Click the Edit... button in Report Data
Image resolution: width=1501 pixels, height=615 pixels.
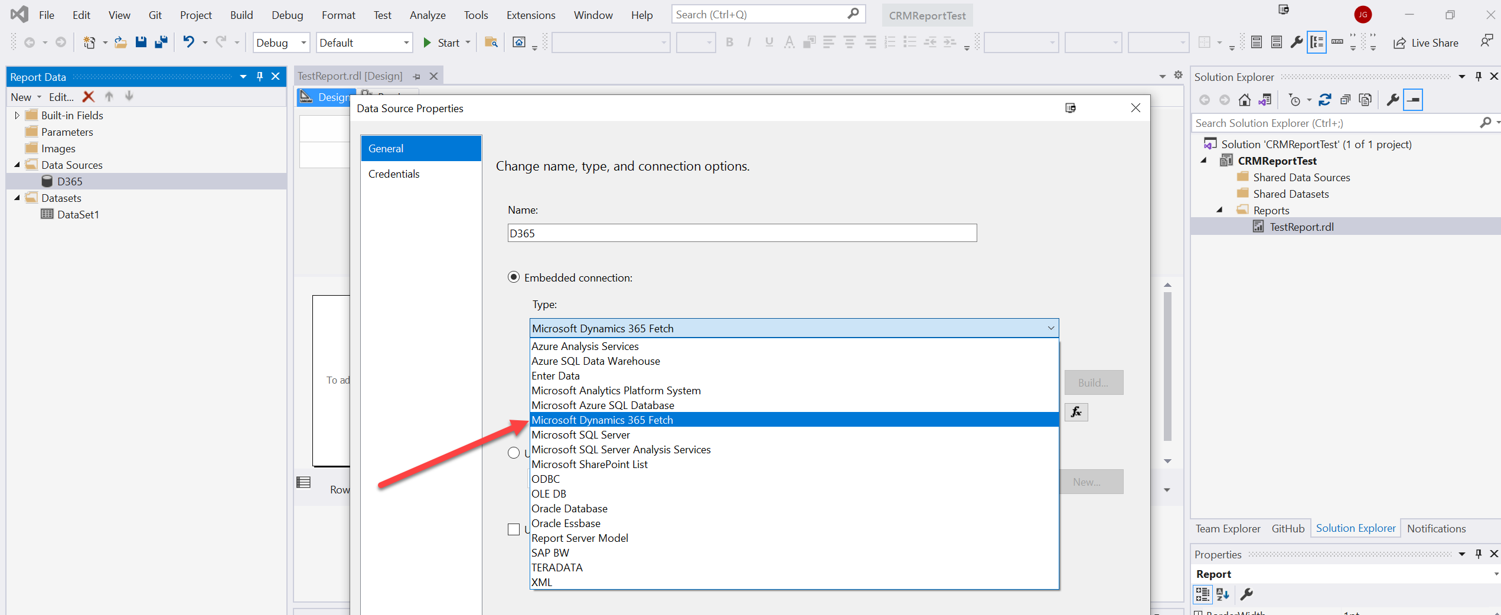click(x=61, y=97)
